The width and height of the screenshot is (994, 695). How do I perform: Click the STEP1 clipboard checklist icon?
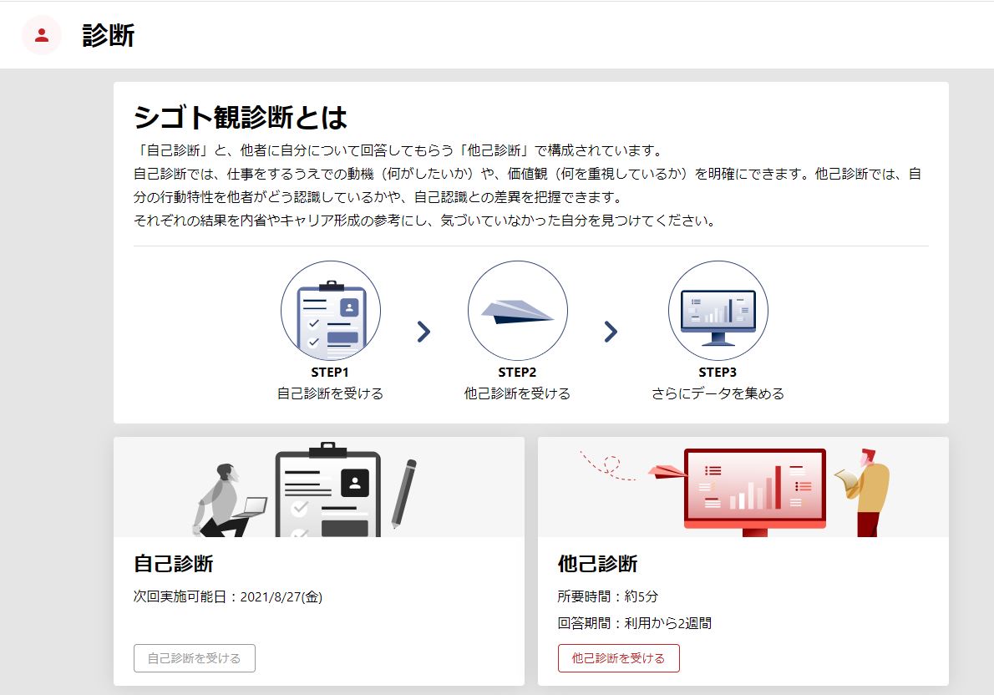(x=331, y=311)
